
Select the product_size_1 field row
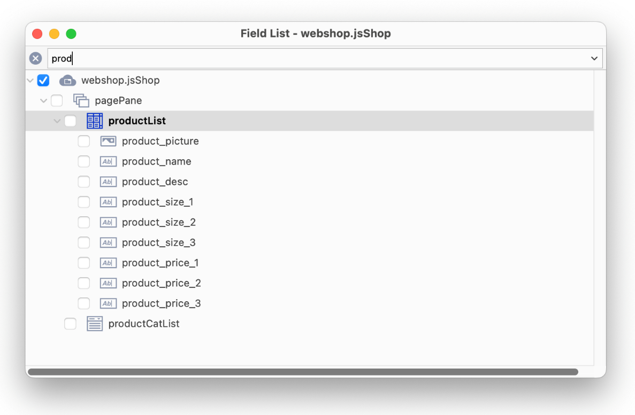(x=310, y=202)
